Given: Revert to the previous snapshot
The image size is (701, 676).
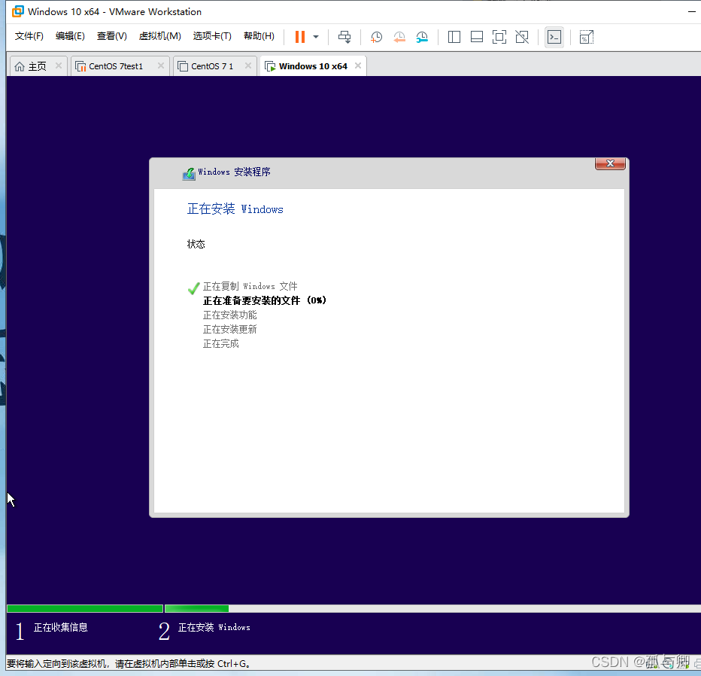Looking at the screenshot, I should (399, 37).
